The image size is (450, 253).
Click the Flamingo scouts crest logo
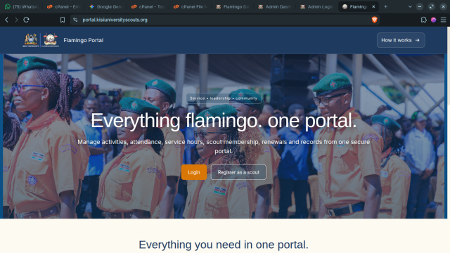(50, 40)
